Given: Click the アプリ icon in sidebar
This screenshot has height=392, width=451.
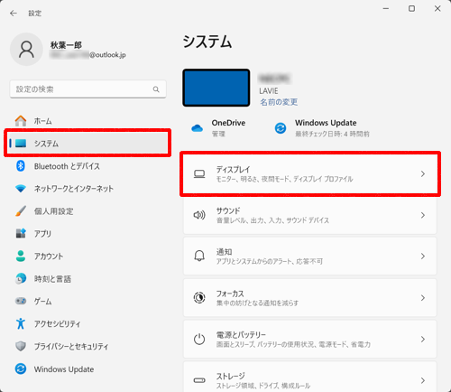Looking at the screenshot, I should point(21,233).
